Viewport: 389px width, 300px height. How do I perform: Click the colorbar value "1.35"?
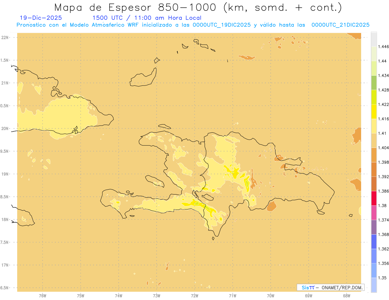383,278
